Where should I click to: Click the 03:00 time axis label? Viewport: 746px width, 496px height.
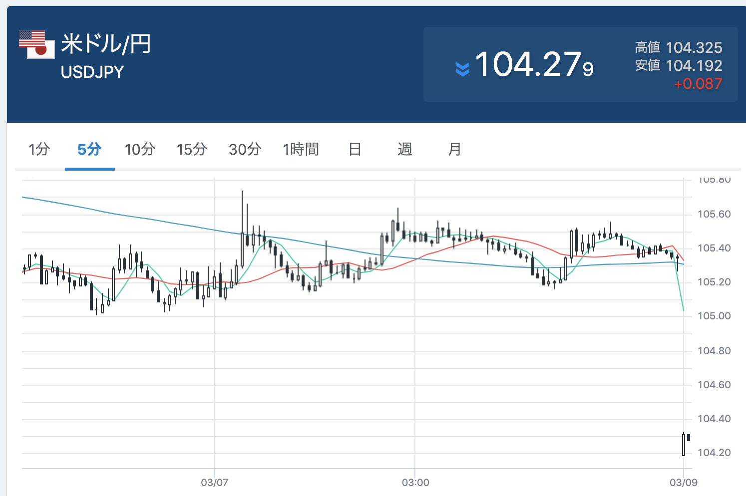415,483
